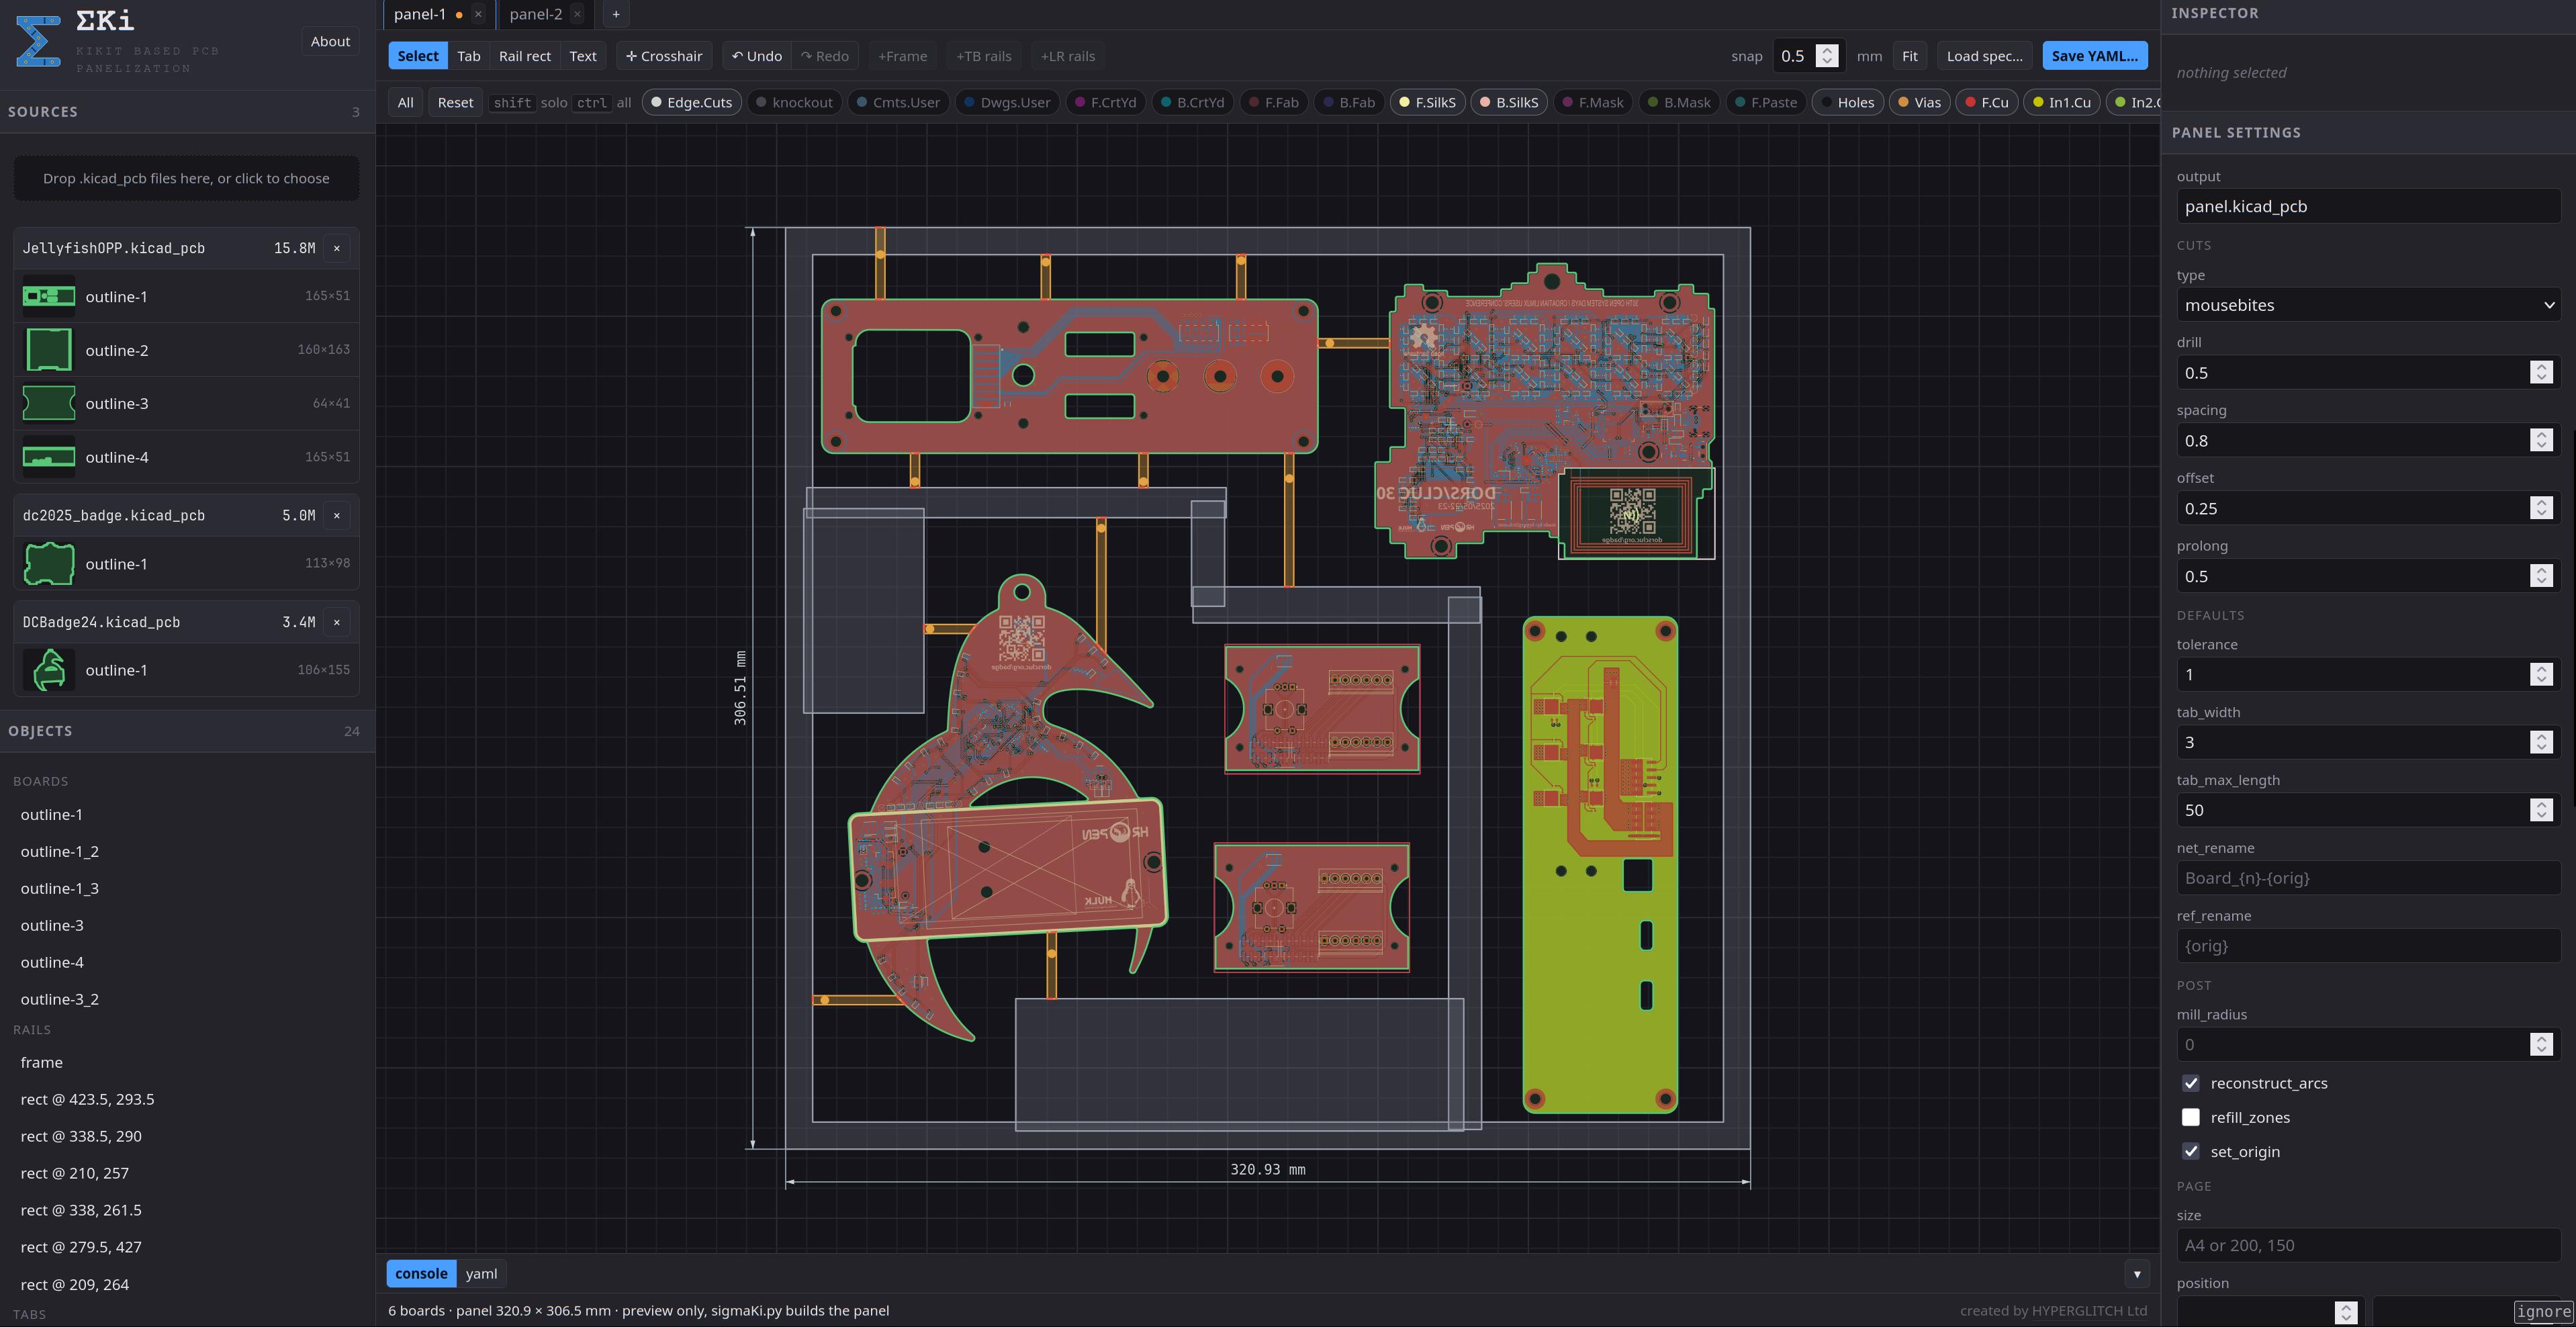2576x1327 pixels.
Task: Toggle Holes layer visibility
Action: click(x=1847, y=102)
